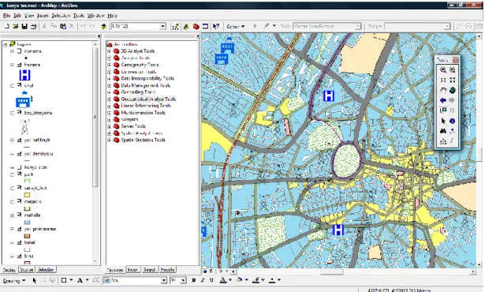The height and width of the screenshot is (292, 485).
Task: Open a map file via the Open icon
Action: pyautogui.click(x=15, y=27)
